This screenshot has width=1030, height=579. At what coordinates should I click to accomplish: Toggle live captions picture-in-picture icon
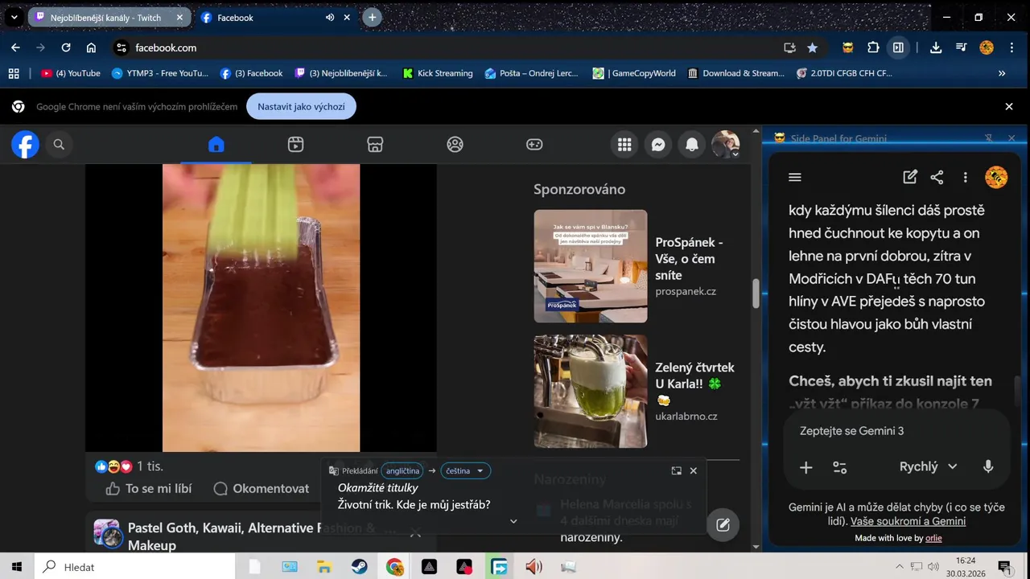click(677, 470)
